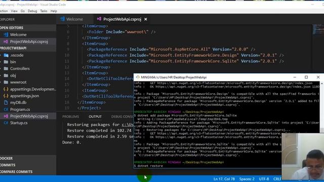Maximize the MINGW64 terminal window
This screenshot has width=324, height=182.
coord(306,77)
